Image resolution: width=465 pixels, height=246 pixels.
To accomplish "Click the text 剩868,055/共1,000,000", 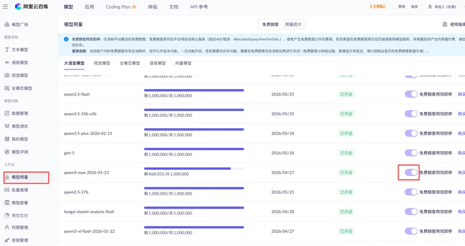I will coord(166,174).
